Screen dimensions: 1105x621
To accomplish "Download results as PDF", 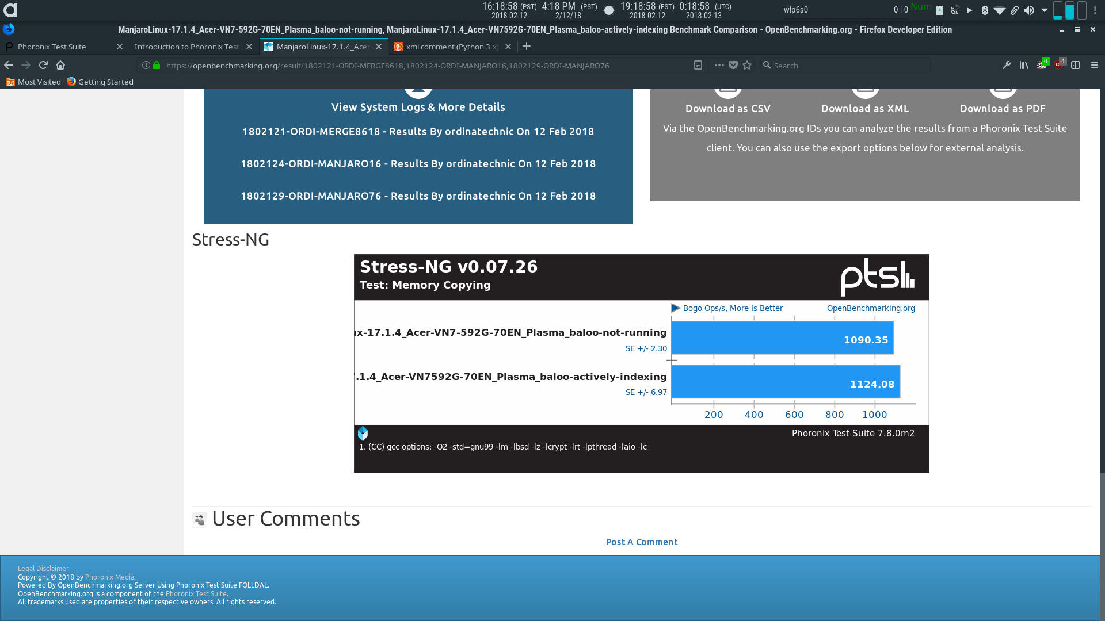I will [x=1003, y=108].
